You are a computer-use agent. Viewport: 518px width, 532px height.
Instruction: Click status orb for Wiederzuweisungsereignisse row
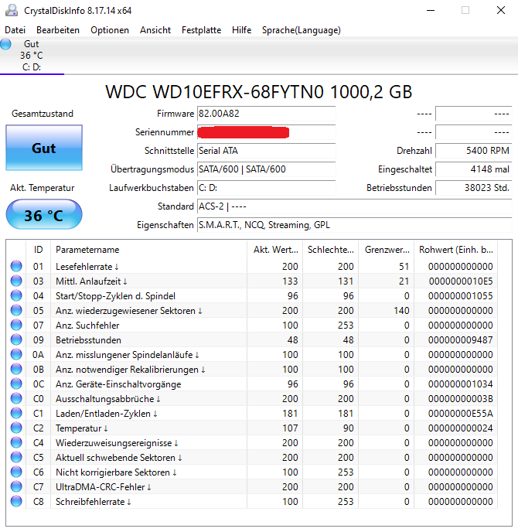pyautogui.click(x=16, y=443)
